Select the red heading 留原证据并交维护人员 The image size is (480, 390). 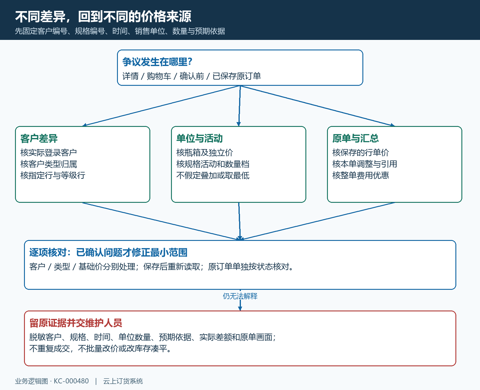pyautogui.click(x=76, y=323)
